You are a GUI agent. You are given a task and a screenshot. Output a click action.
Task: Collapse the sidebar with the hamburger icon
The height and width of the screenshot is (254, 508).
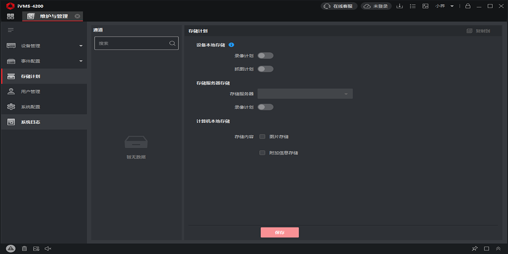click(11, 30)
